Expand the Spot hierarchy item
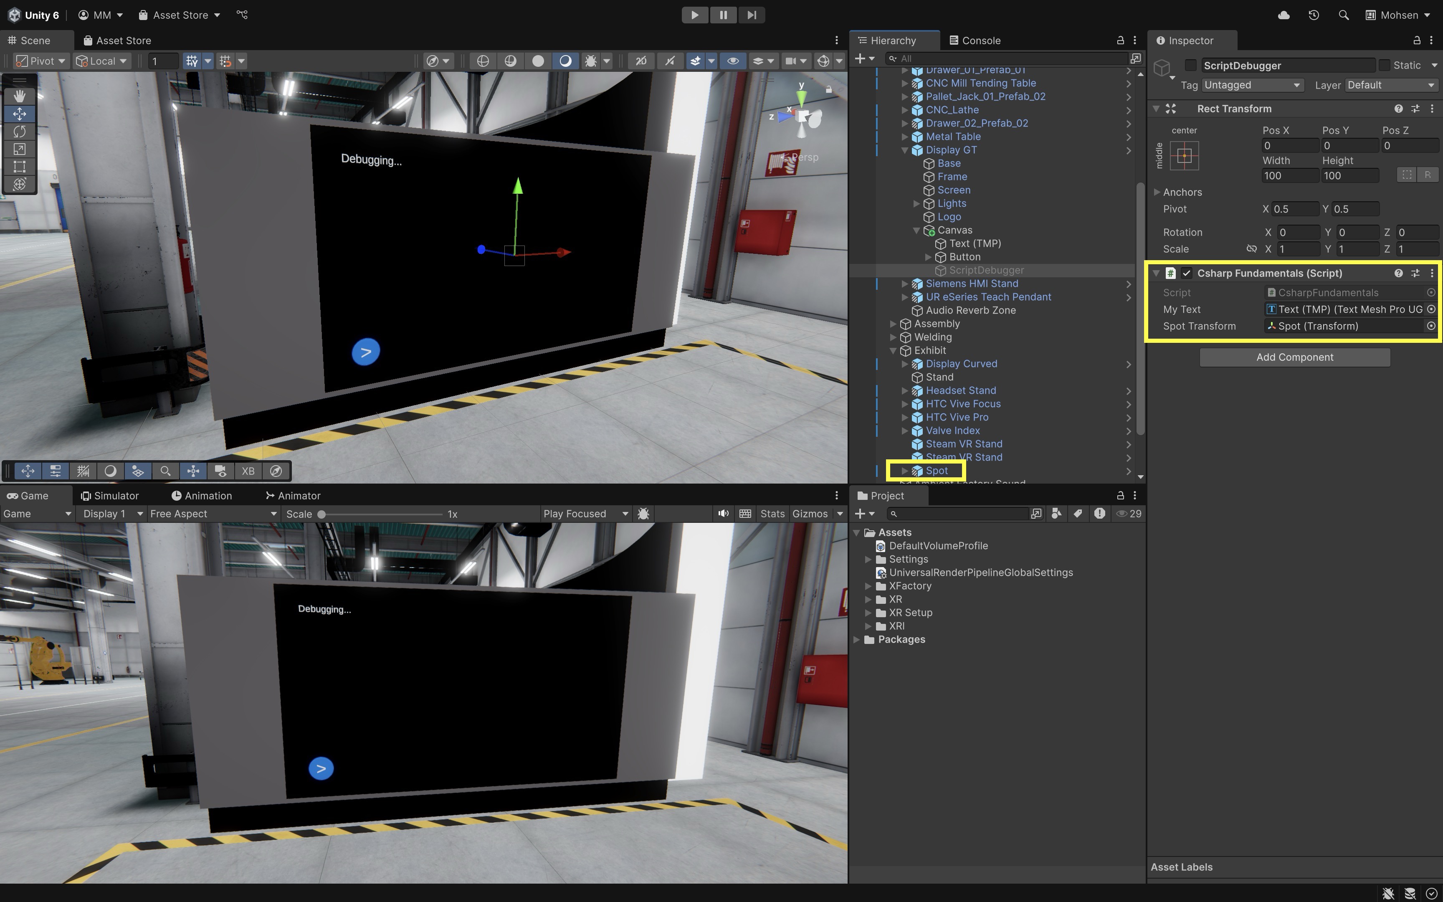The image size is (1443, 902). [904, 471]
